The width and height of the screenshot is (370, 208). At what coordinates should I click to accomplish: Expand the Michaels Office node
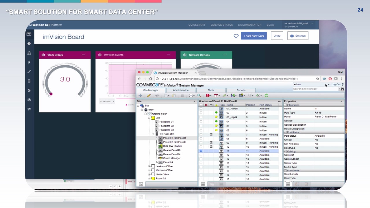point(149,170)
